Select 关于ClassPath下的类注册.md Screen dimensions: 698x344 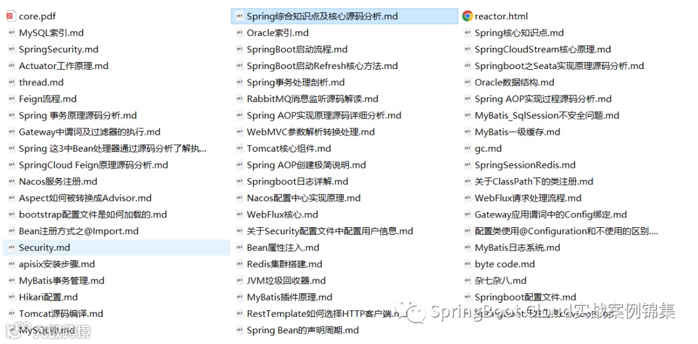pos(534,181)
